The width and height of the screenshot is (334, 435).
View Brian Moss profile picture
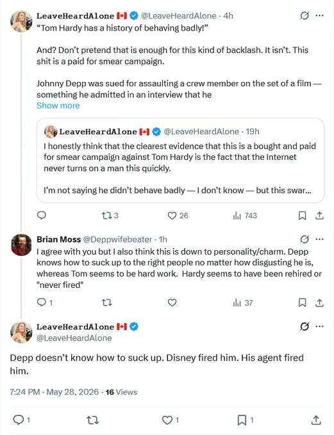[x=21, y=244]
